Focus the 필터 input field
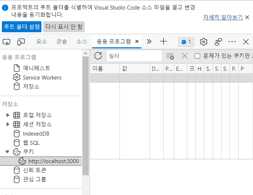Viewport: 253px width, 195px height. pos(134,56)
